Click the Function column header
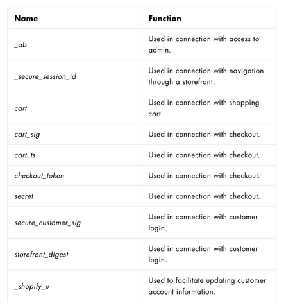Screen dimensions: 286x308 click(165, 19)
